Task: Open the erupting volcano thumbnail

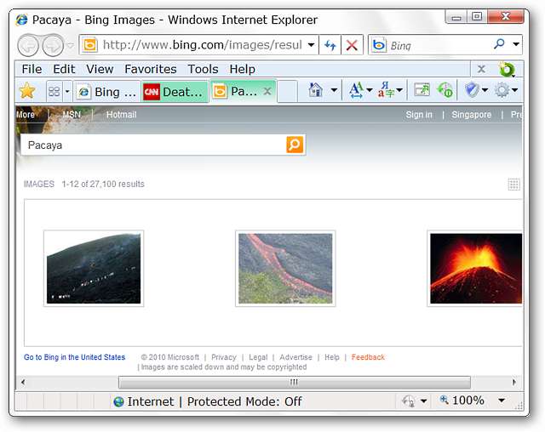Action: tap(475, 269)
